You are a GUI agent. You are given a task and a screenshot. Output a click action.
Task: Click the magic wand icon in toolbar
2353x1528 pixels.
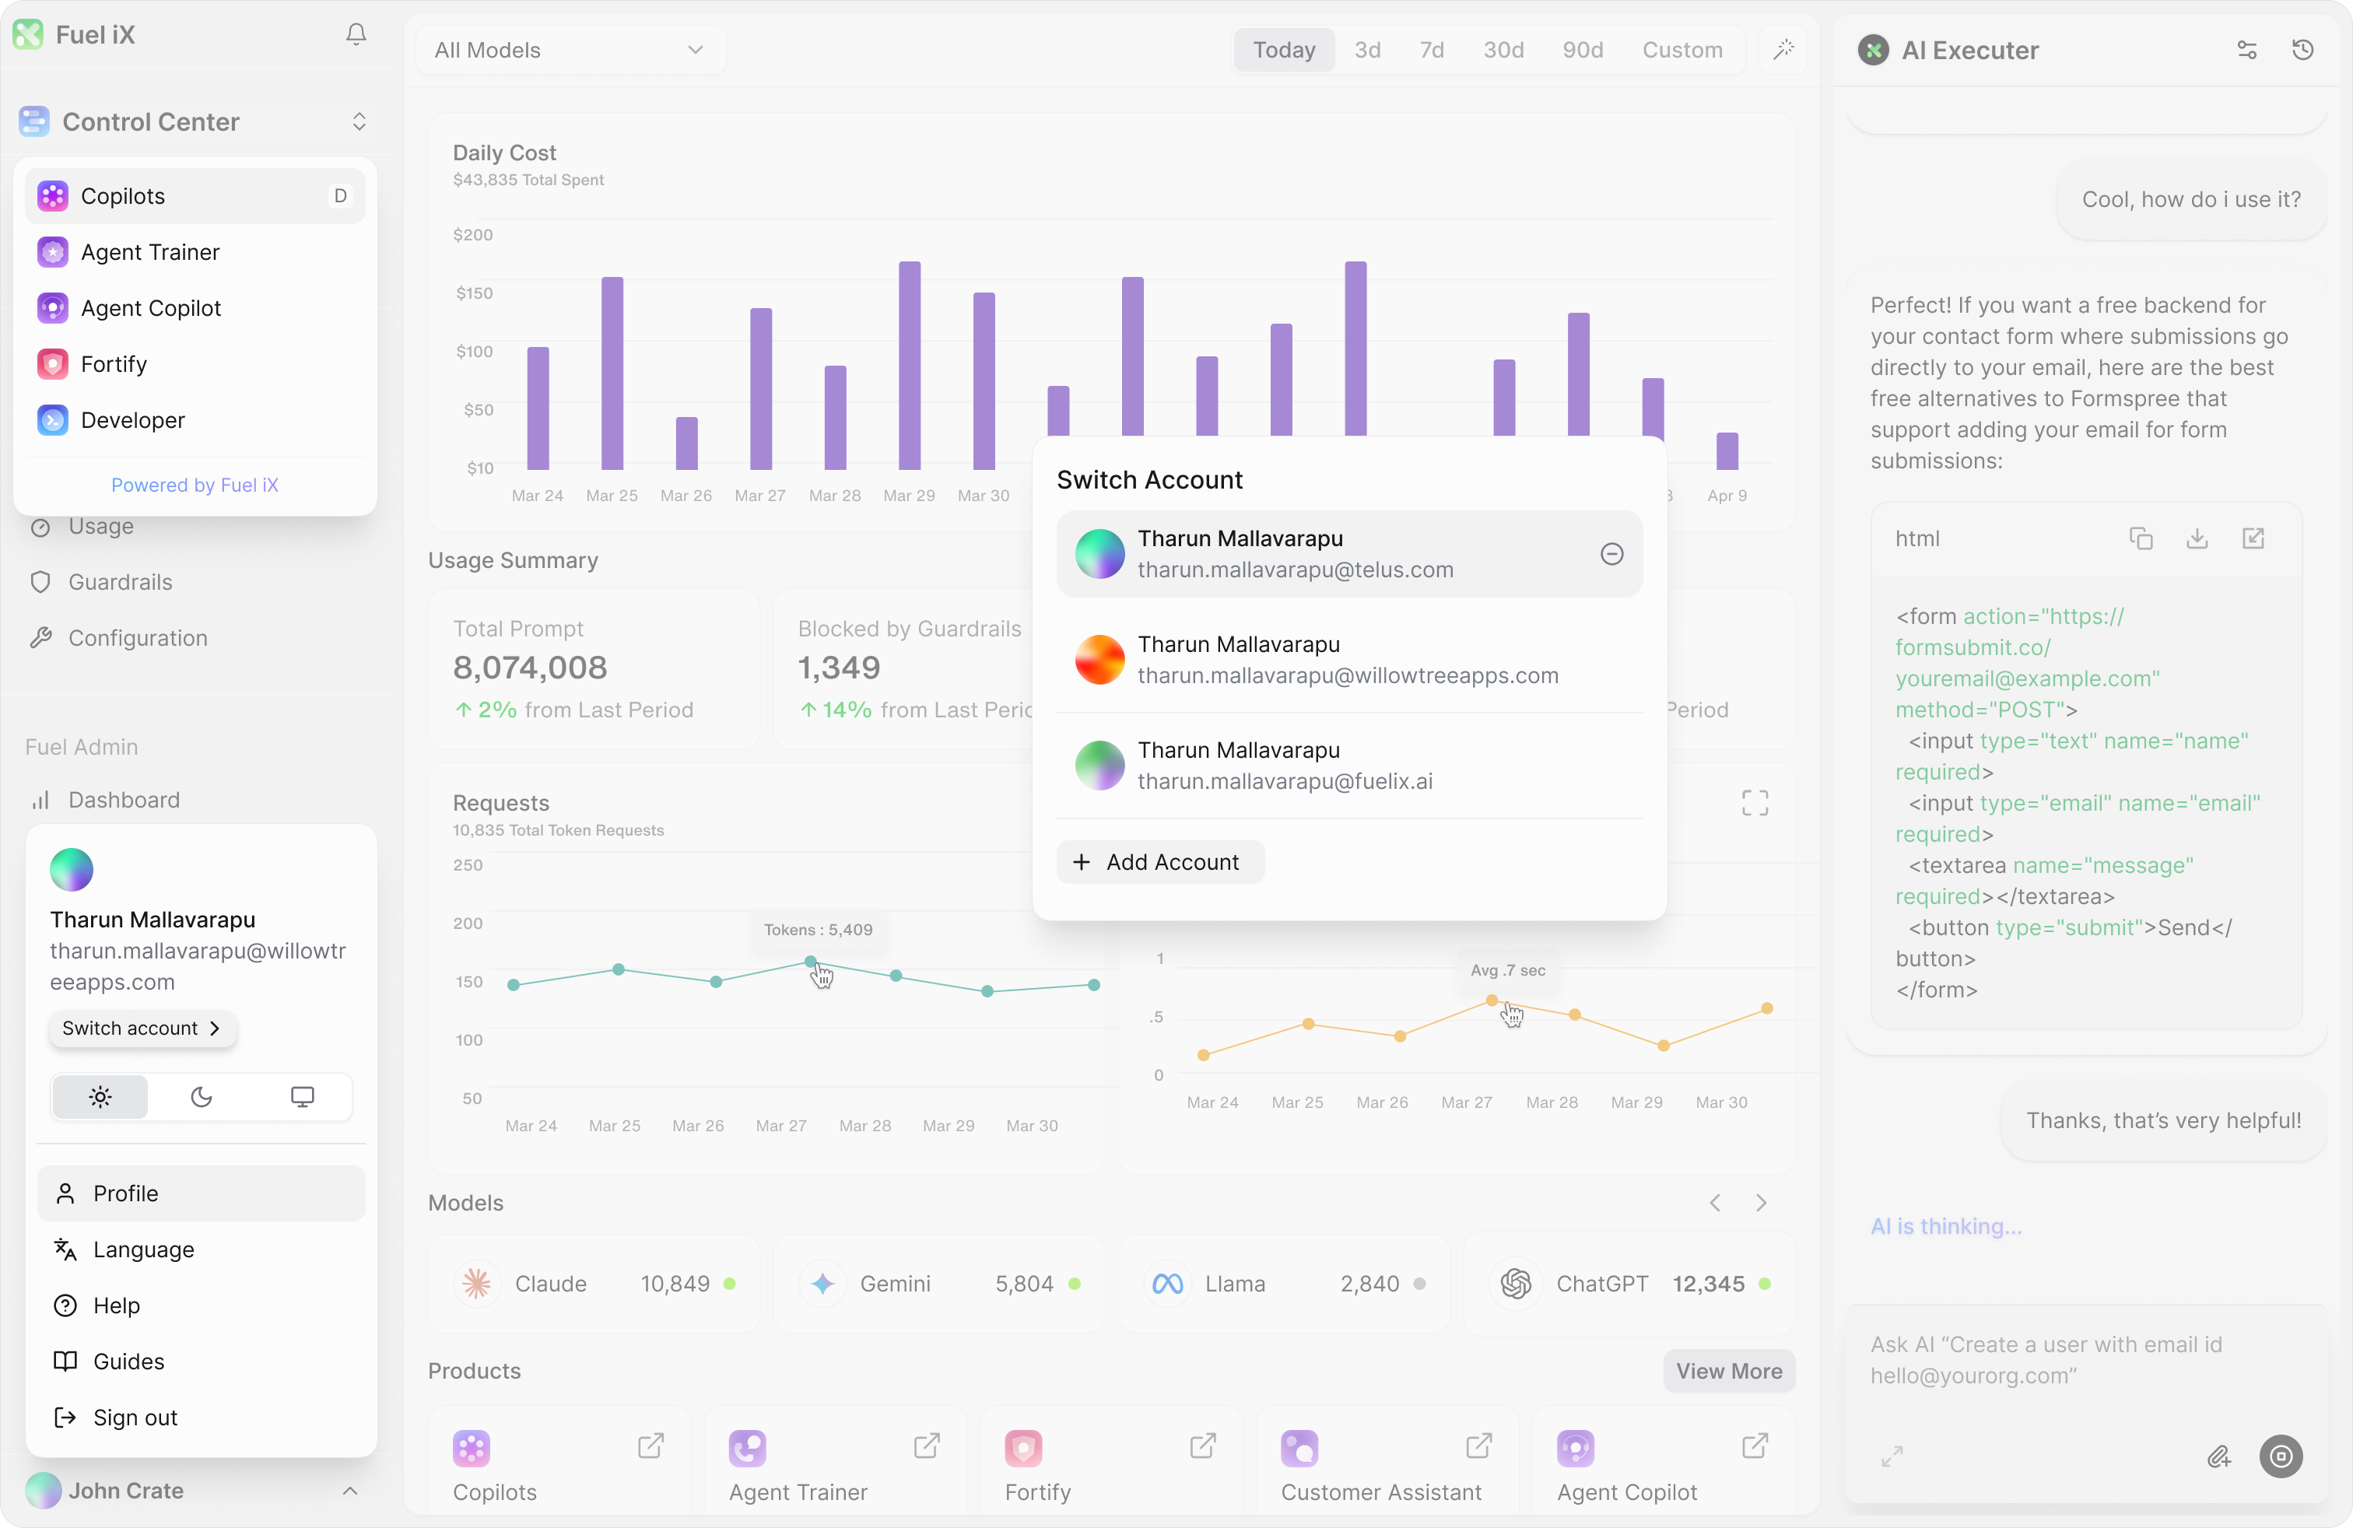click(x=1783, y=50)
